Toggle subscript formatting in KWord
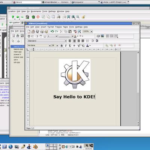The width and height of the screenshot is (150, 150). 83,46
